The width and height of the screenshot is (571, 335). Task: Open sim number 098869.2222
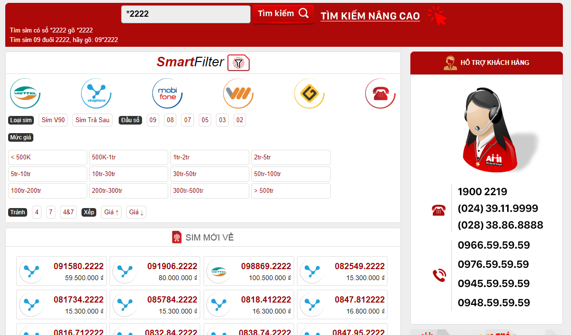[x=266, y=266]
